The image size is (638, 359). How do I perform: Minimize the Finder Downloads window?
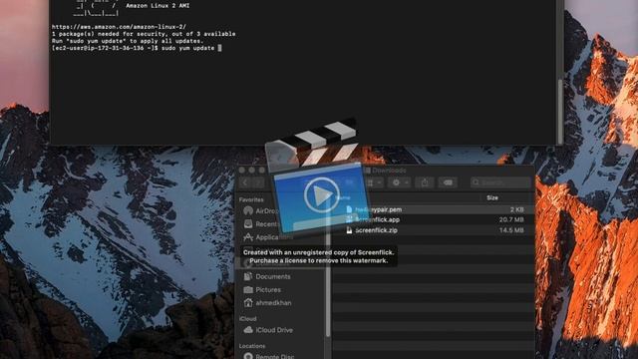pos(252,171)
